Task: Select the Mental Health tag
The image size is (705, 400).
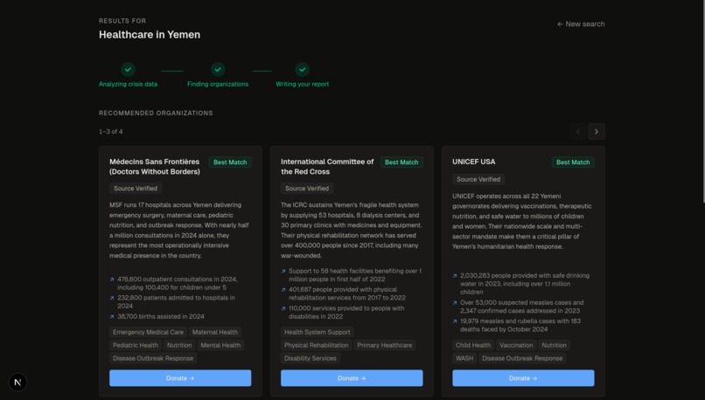Action: 220,345
